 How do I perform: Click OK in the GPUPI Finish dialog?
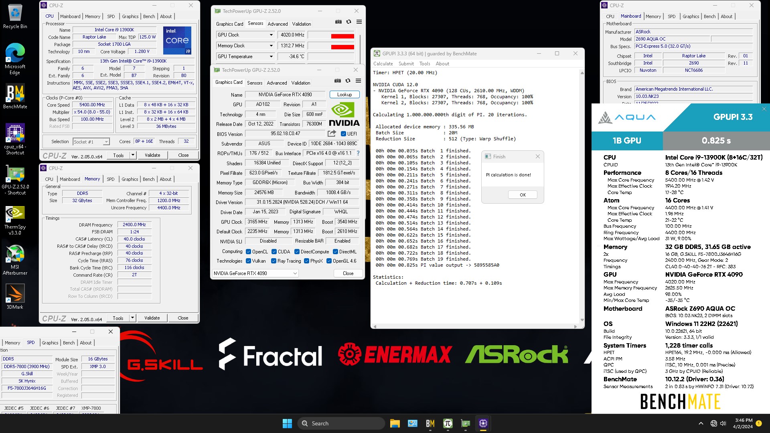pos(523,194)
